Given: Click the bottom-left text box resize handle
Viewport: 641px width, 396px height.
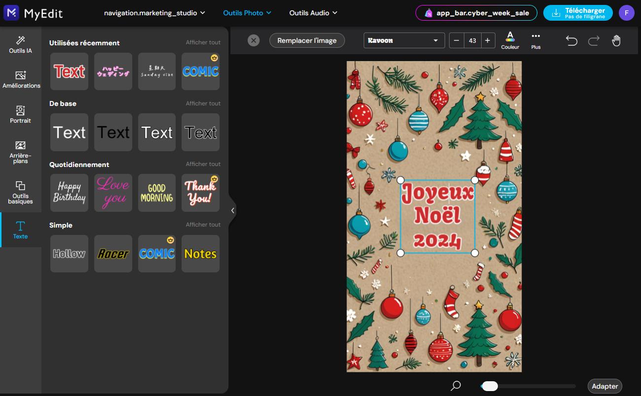Looking at the screenshot, I should click(400, 253).
